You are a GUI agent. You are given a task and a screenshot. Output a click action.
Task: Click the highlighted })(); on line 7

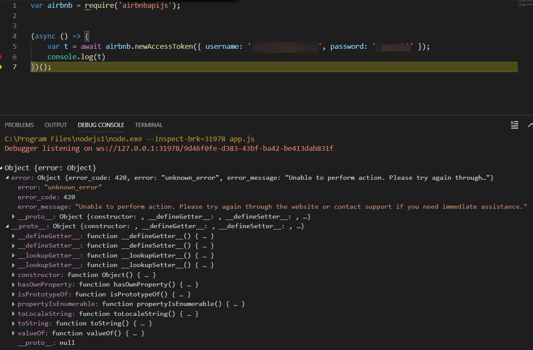point(41,67)
